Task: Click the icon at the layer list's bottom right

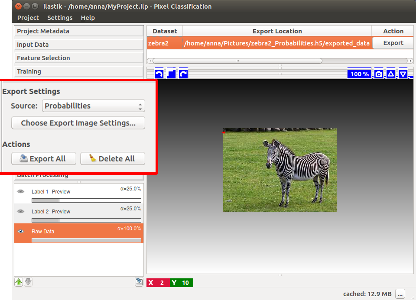Action: [x=139, y=282]
